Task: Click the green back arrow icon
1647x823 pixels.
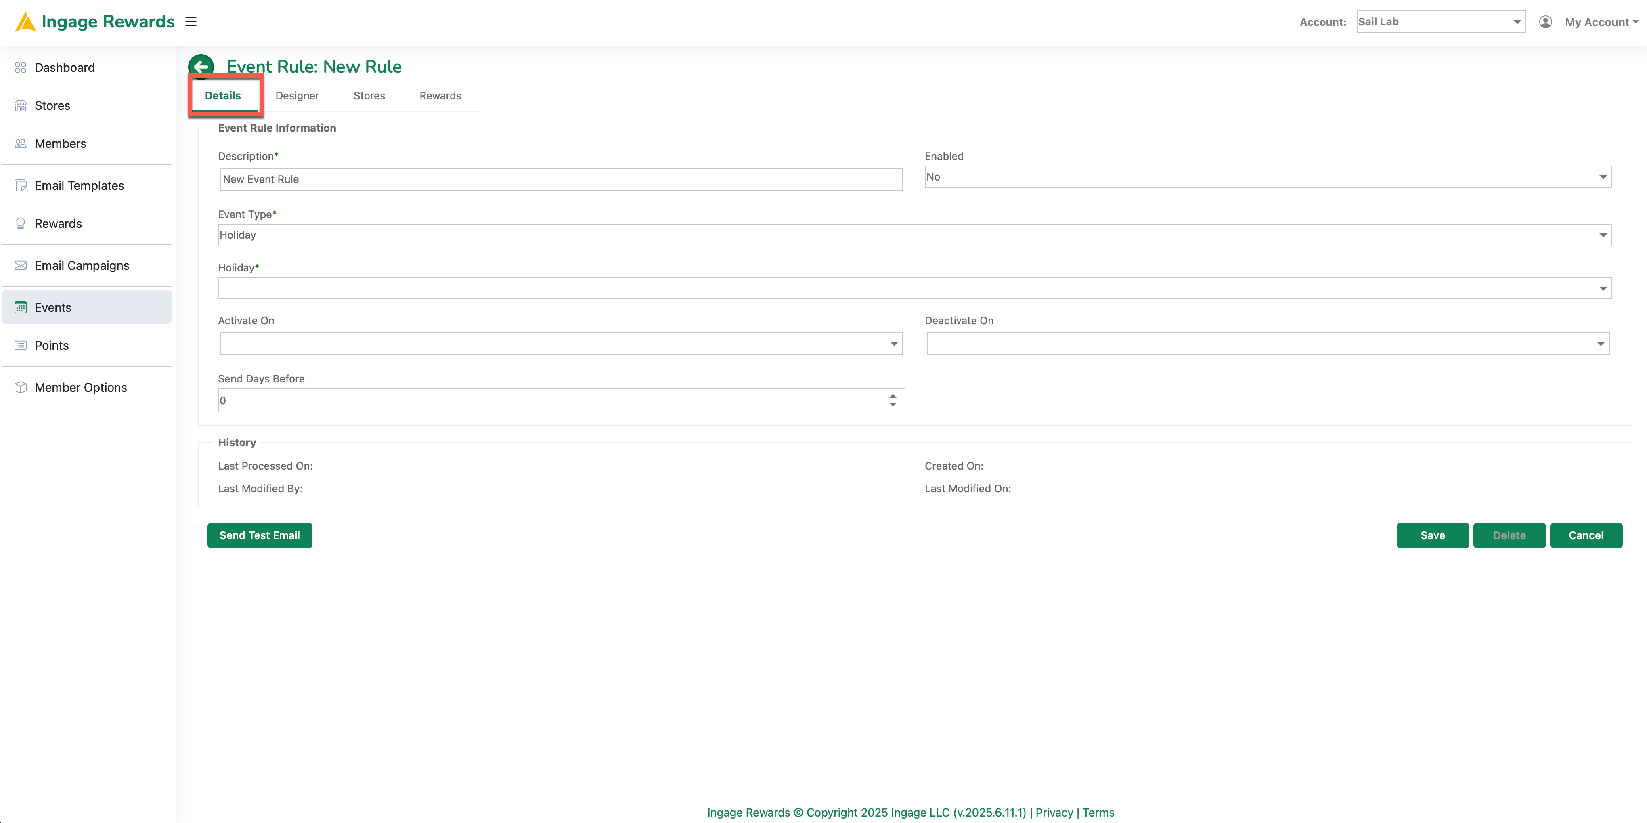Action: coord(201,66)
